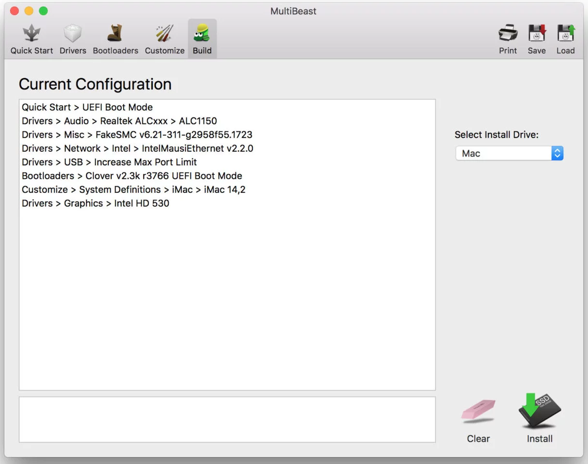Select the IntelMausiEthernet v2.2.0 entry
The width and height of the screenshot is (588, 464).
(x=137, y=148)
